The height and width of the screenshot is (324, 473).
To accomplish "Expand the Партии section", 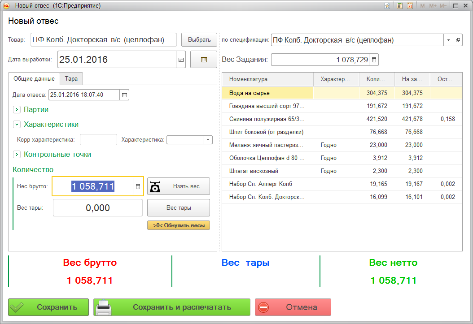I will pyautogui.click(x=17, y=110).
